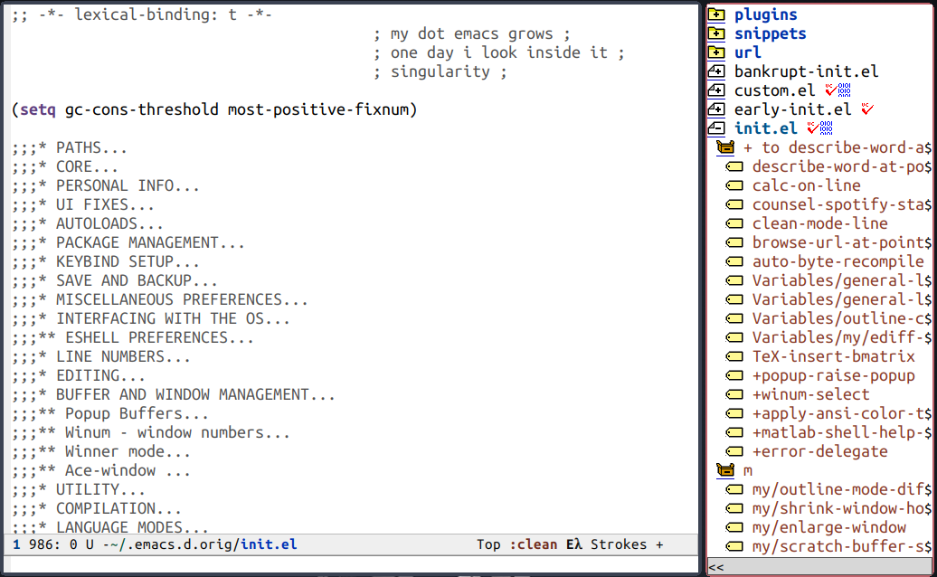Image resolution: width=937 pixels, height=577 pixels.
Task: Click the tag group icon for '+ to describe-word-a'
Action: (x=725, y=147)
